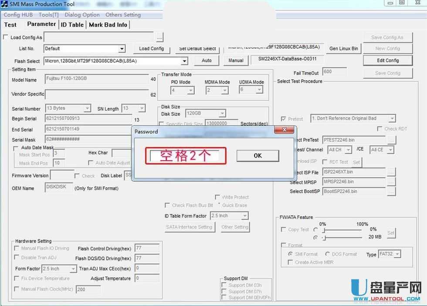Close the Password dialog with X
Viewport: 427px width, 306px height.
pyautogui.click(x=284, y=130)
